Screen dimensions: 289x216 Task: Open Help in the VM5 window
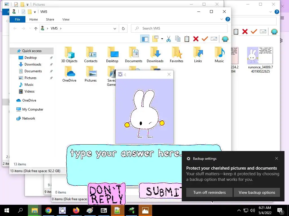click(x=228, y=19)
